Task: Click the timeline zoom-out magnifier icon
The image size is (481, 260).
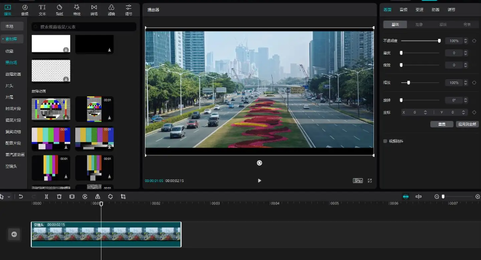Action: tap(436, 197)
